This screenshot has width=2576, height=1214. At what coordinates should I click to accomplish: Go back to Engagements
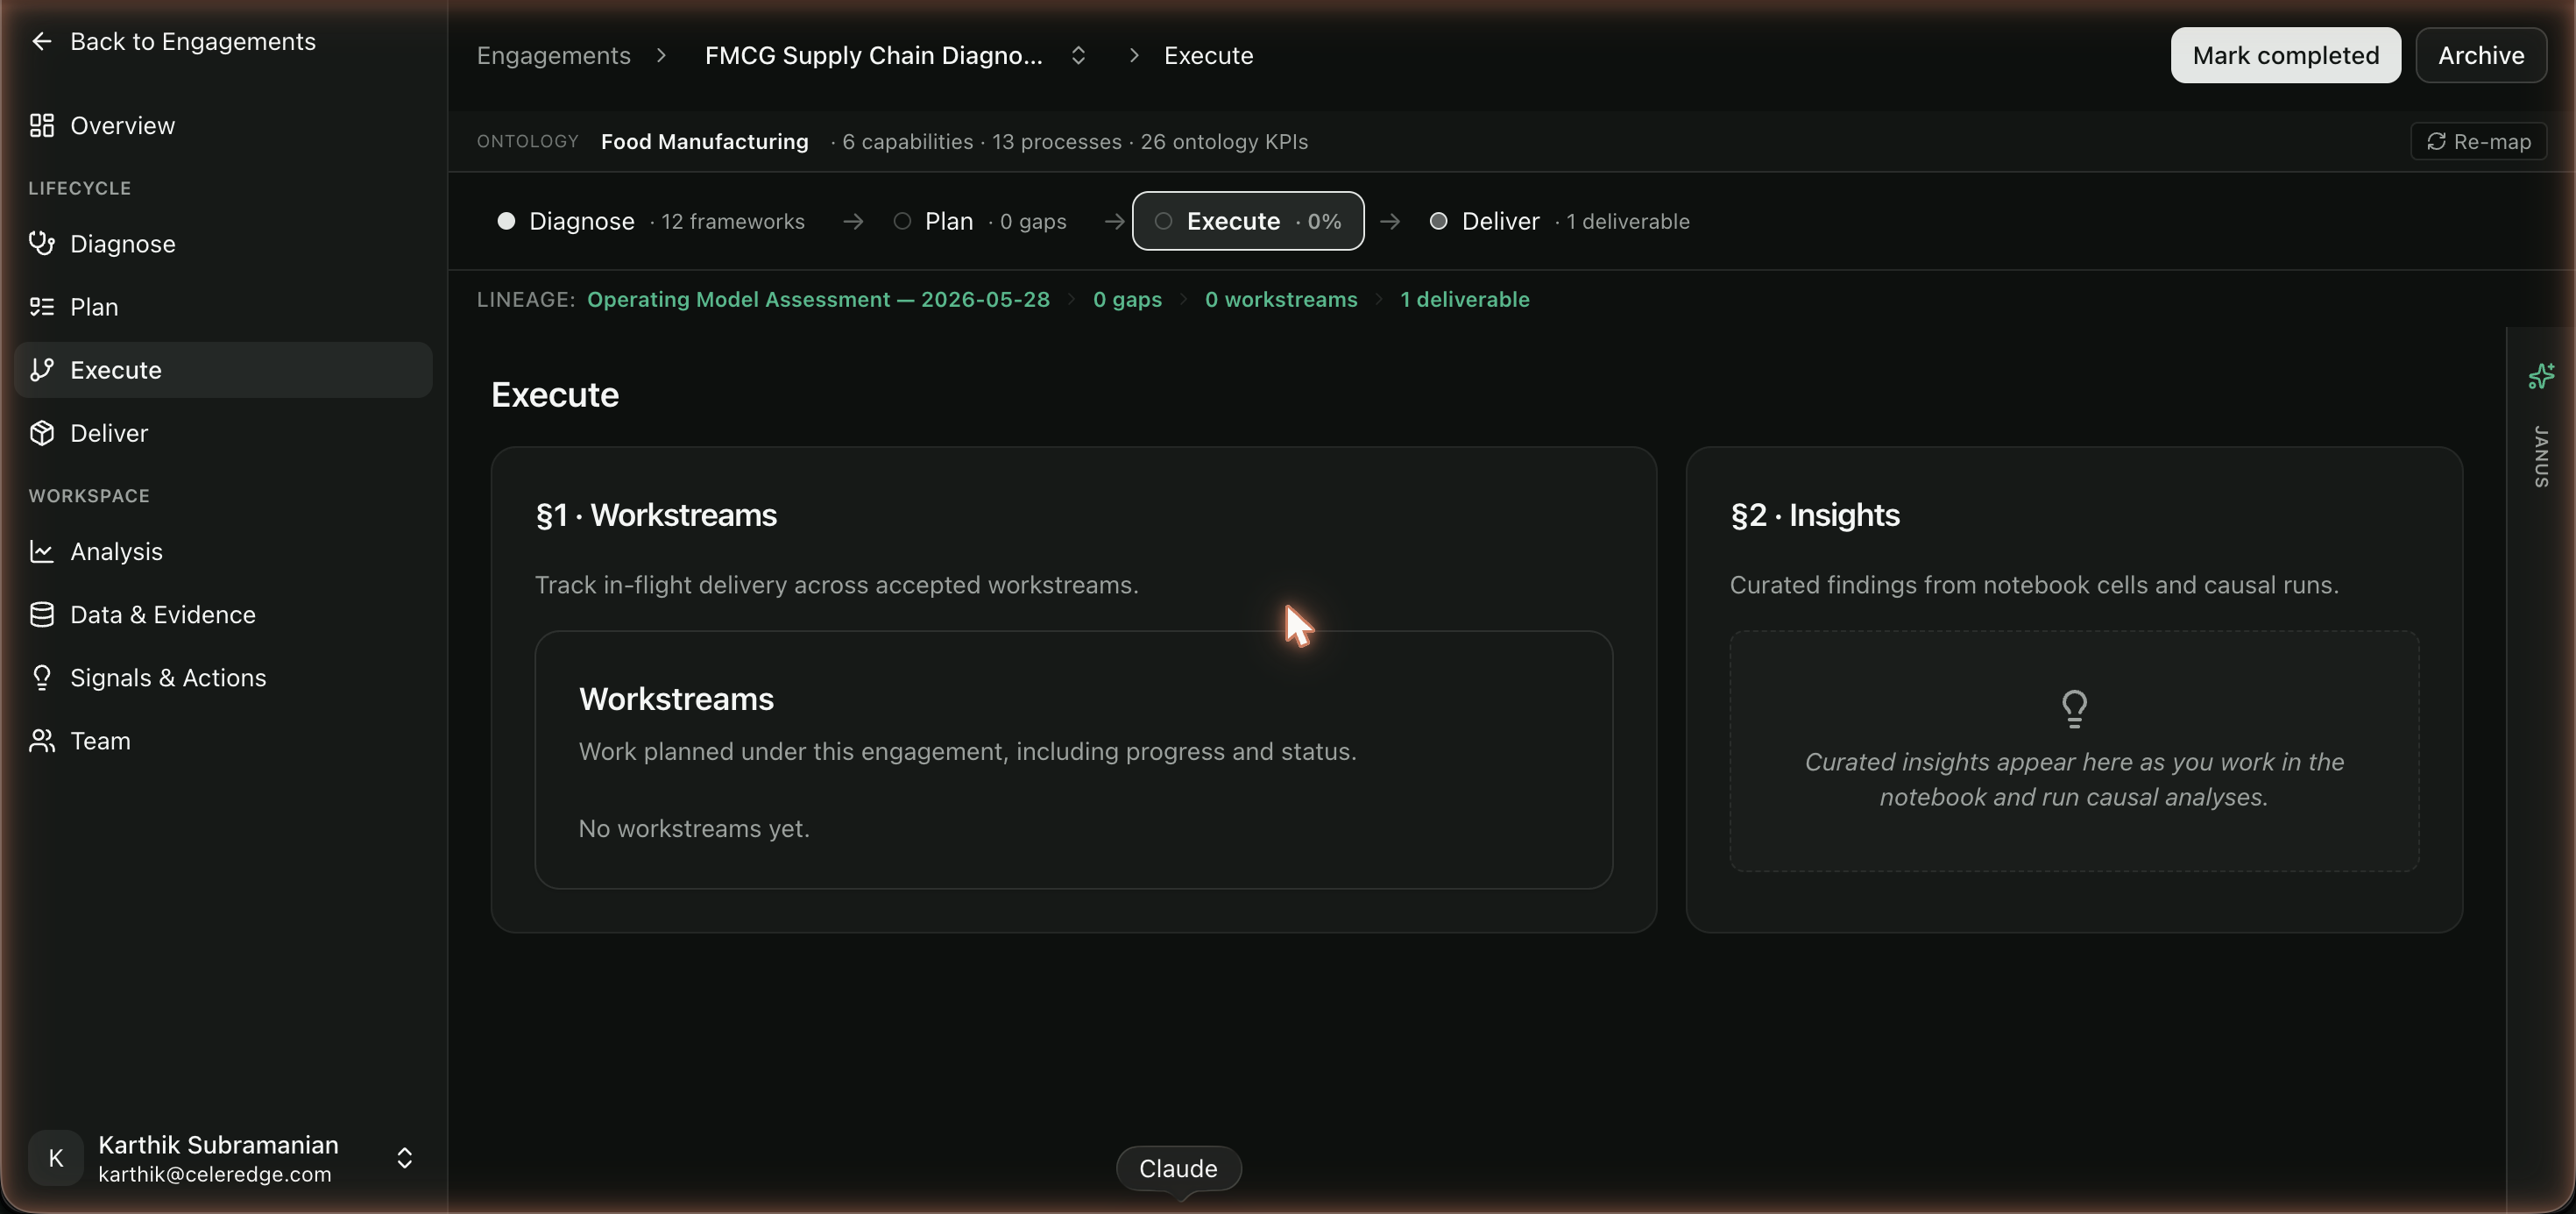[174, 41]
